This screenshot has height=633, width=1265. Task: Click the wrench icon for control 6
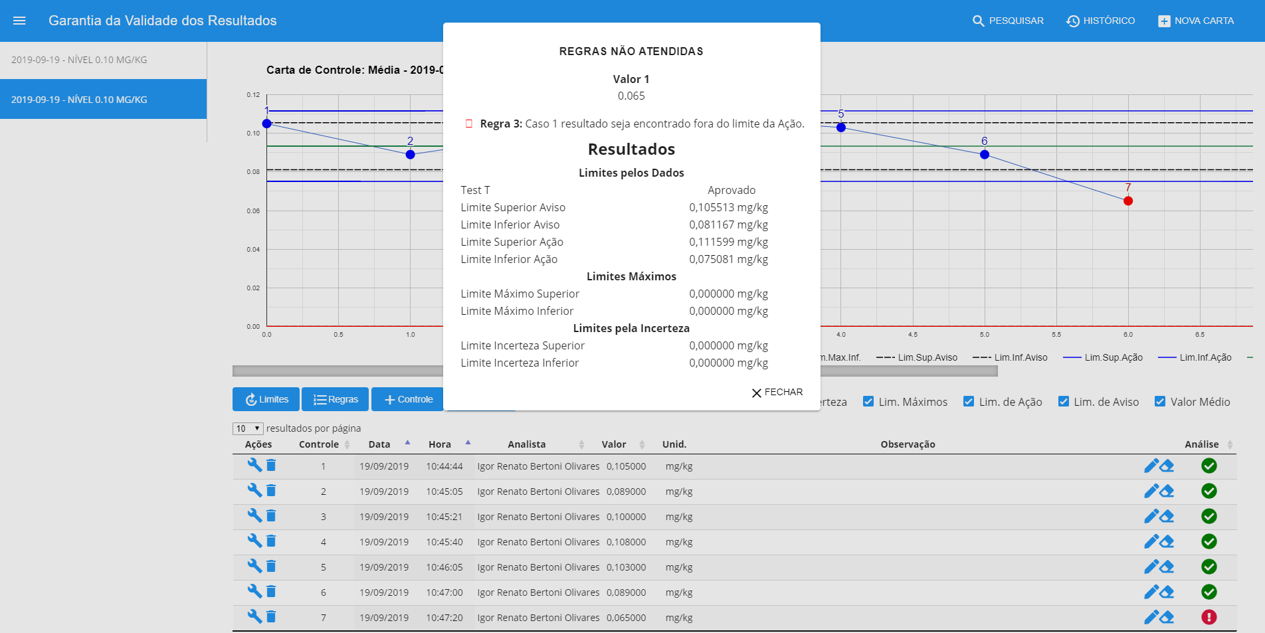254,591
